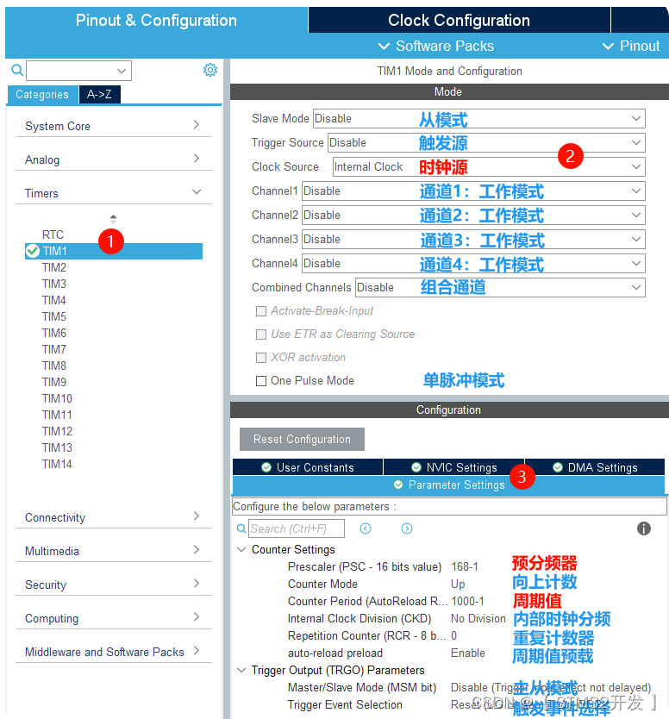Select RTC in the Timers list

53,234
